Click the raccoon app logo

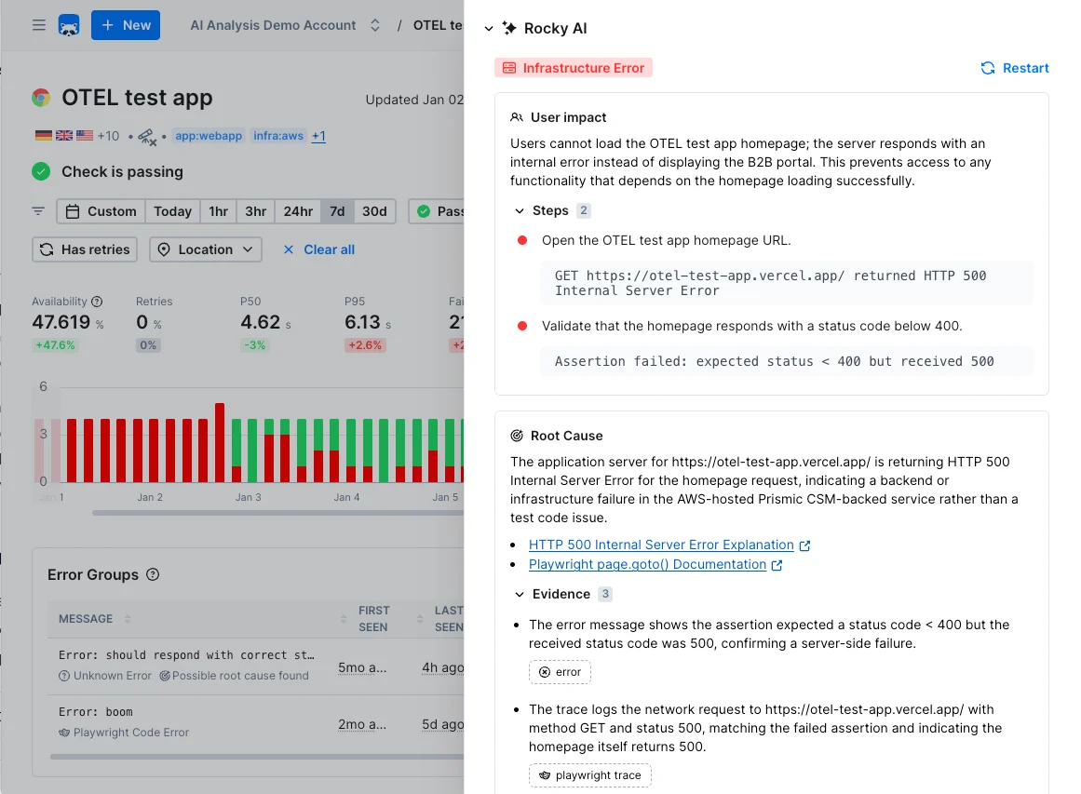(69, 25)
